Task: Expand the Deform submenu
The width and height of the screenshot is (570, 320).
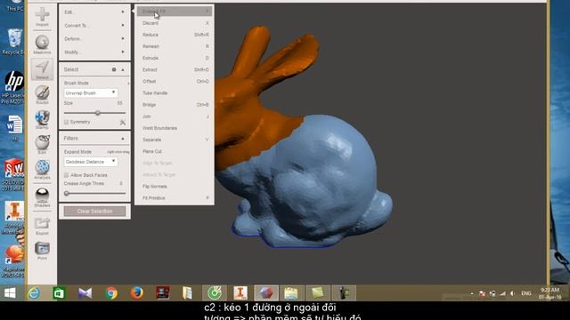Action: (x=94, y=39)
